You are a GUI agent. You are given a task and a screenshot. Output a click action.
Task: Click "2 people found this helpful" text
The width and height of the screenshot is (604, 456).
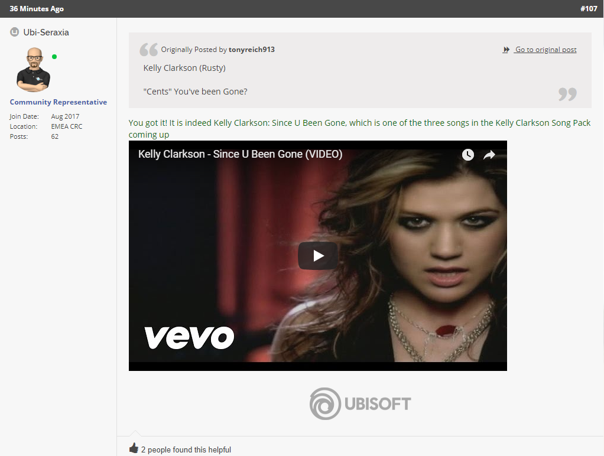point(186,450)
